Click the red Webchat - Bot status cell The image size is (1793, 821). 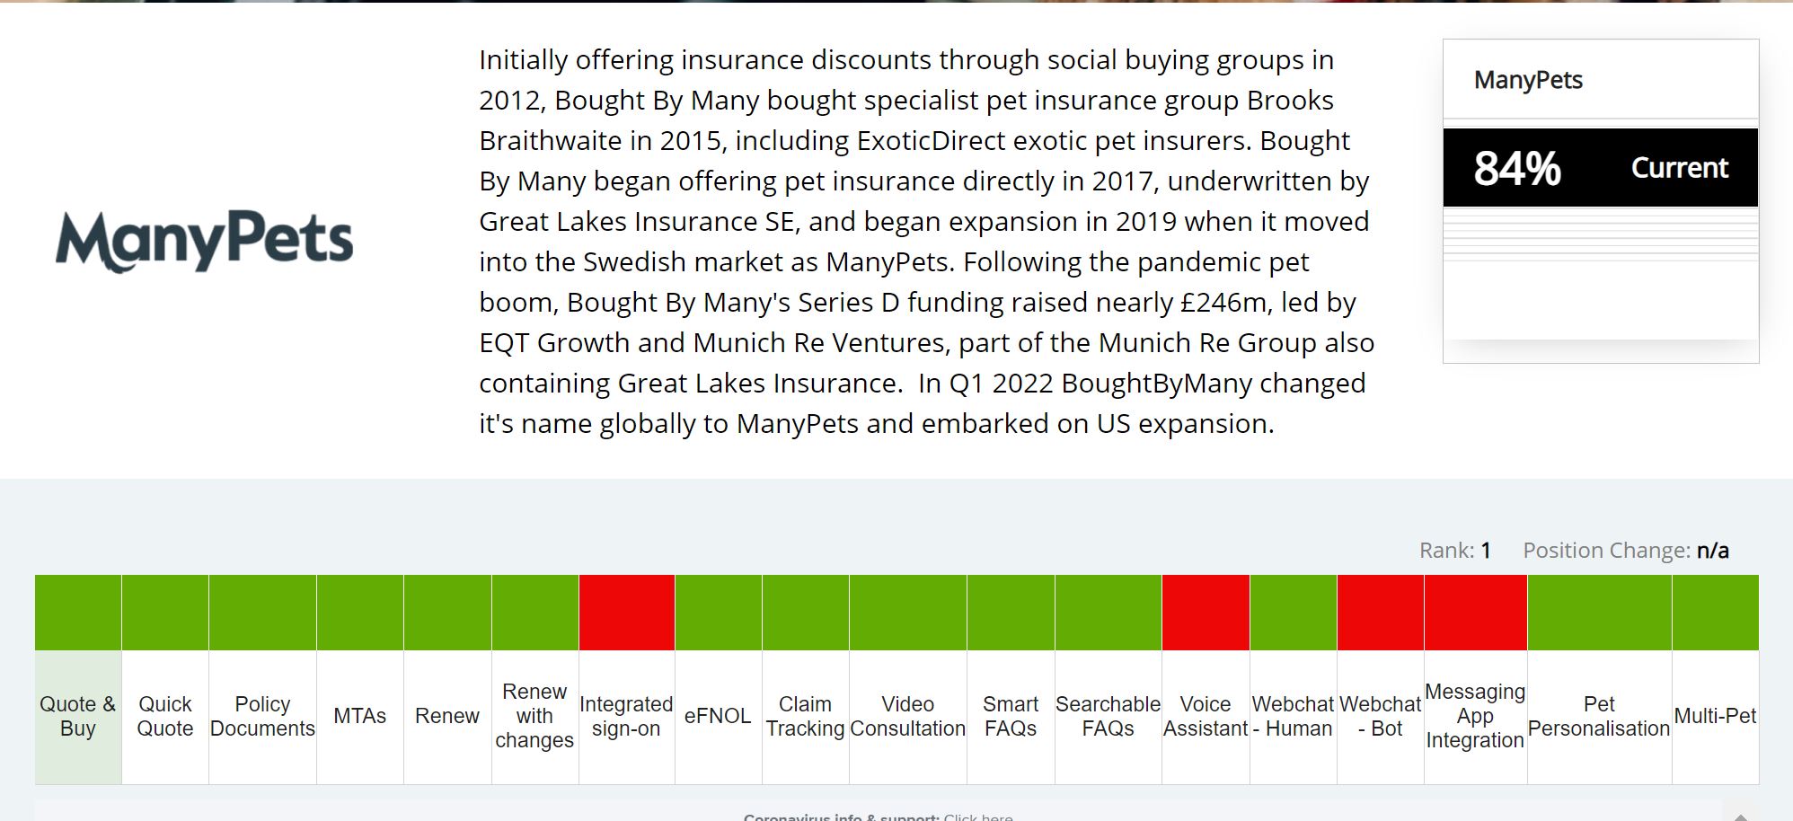click(x=1380, y=613)
